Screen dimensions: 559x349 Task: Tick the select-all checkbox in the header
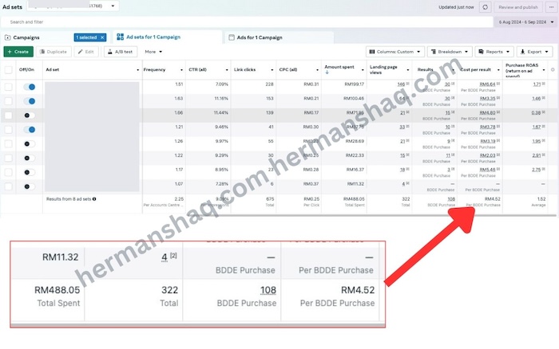8,70
